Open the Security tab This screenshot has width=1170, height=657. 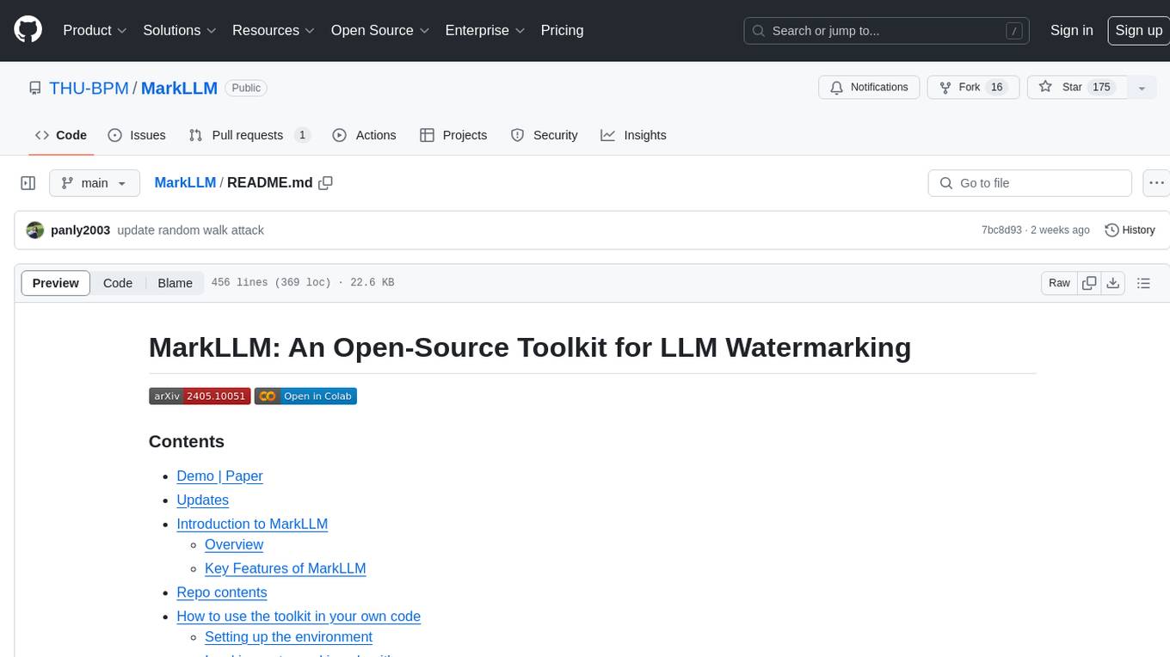click(x=544, y=135)
